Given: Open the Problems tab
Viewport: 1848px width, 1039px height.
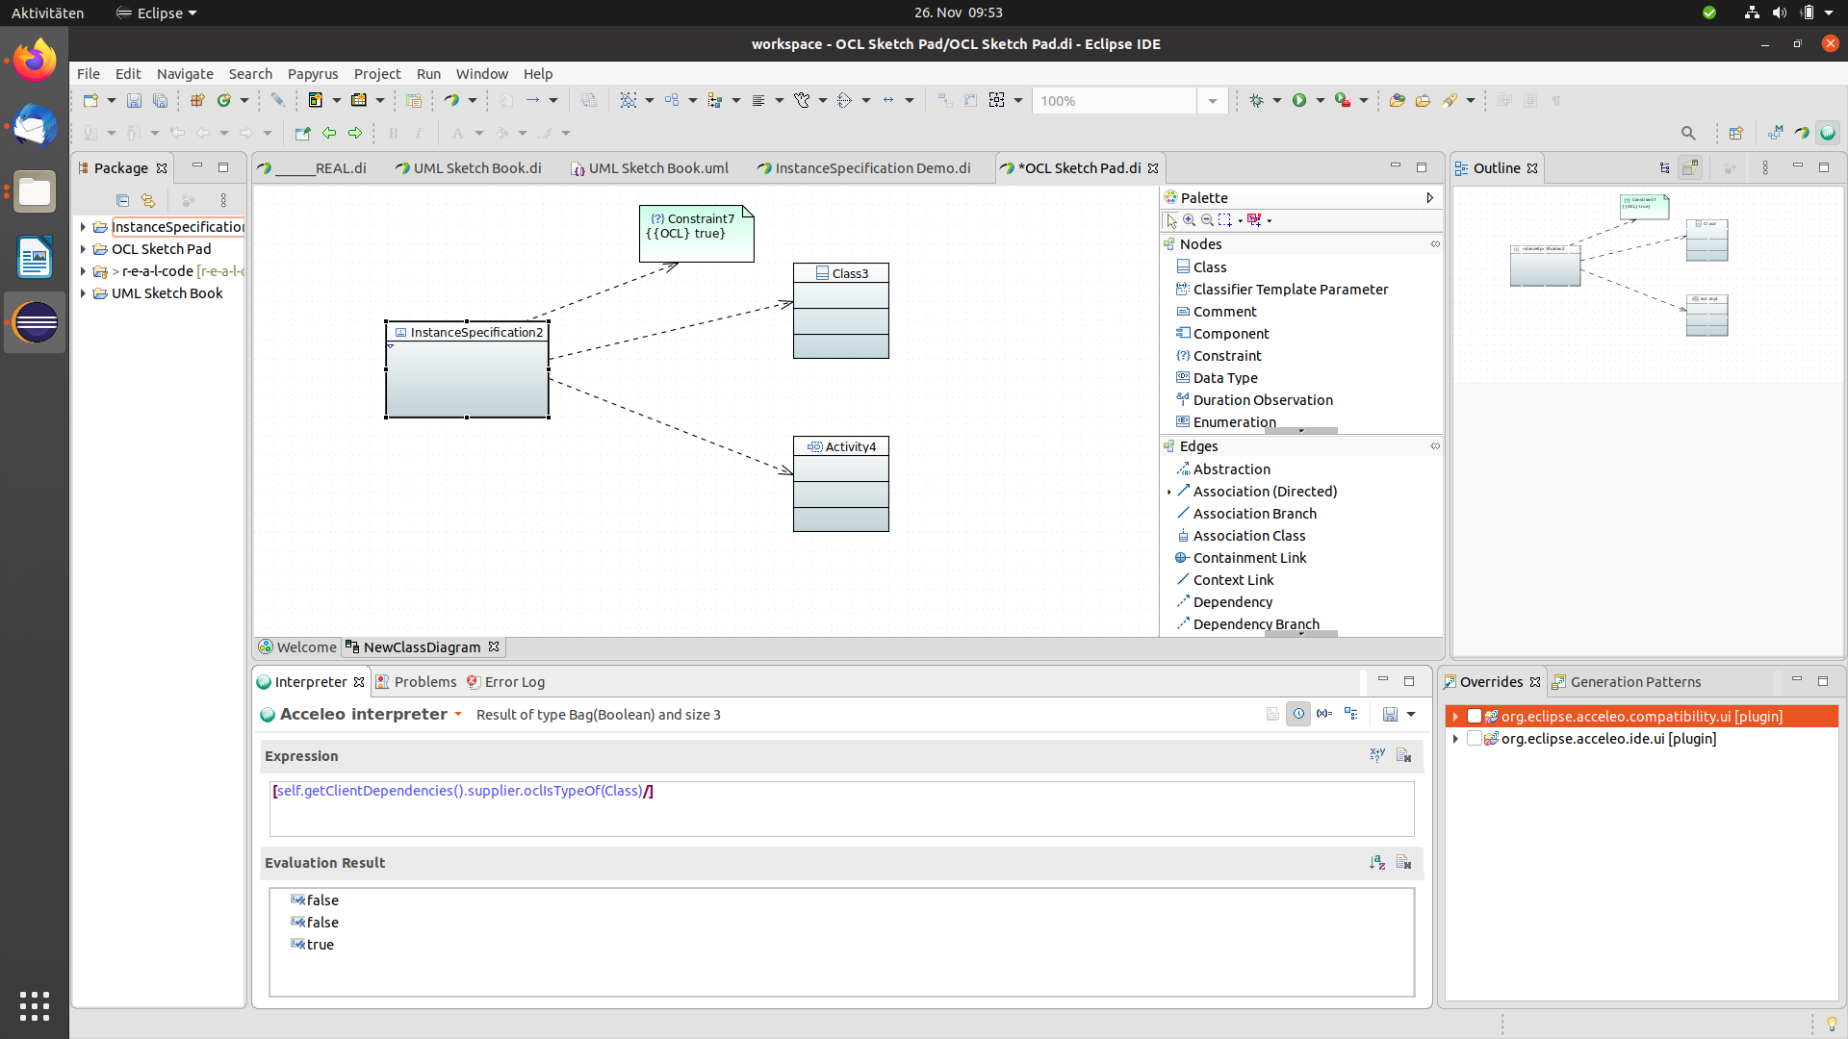Looking at the screenshot, I should tap(416, 681).
